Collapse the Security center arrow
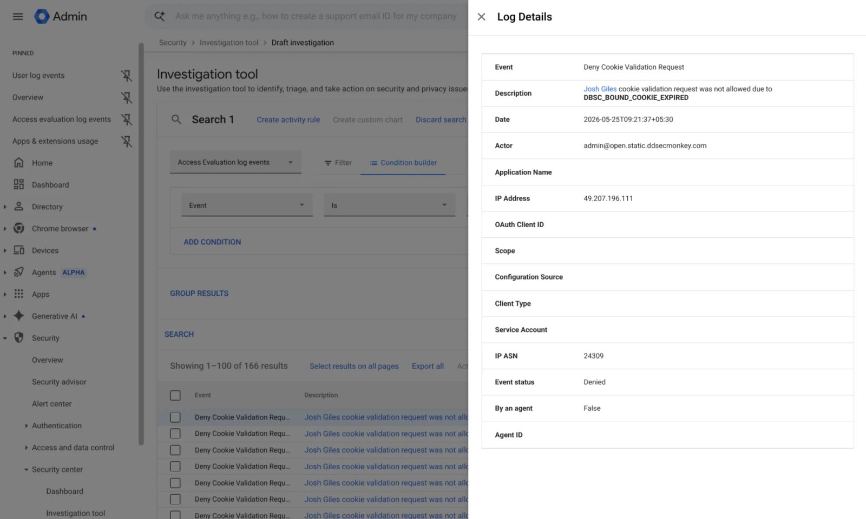The height and width of the screenshot is (519, 866). pyautogui.click(x=26, y=469)
